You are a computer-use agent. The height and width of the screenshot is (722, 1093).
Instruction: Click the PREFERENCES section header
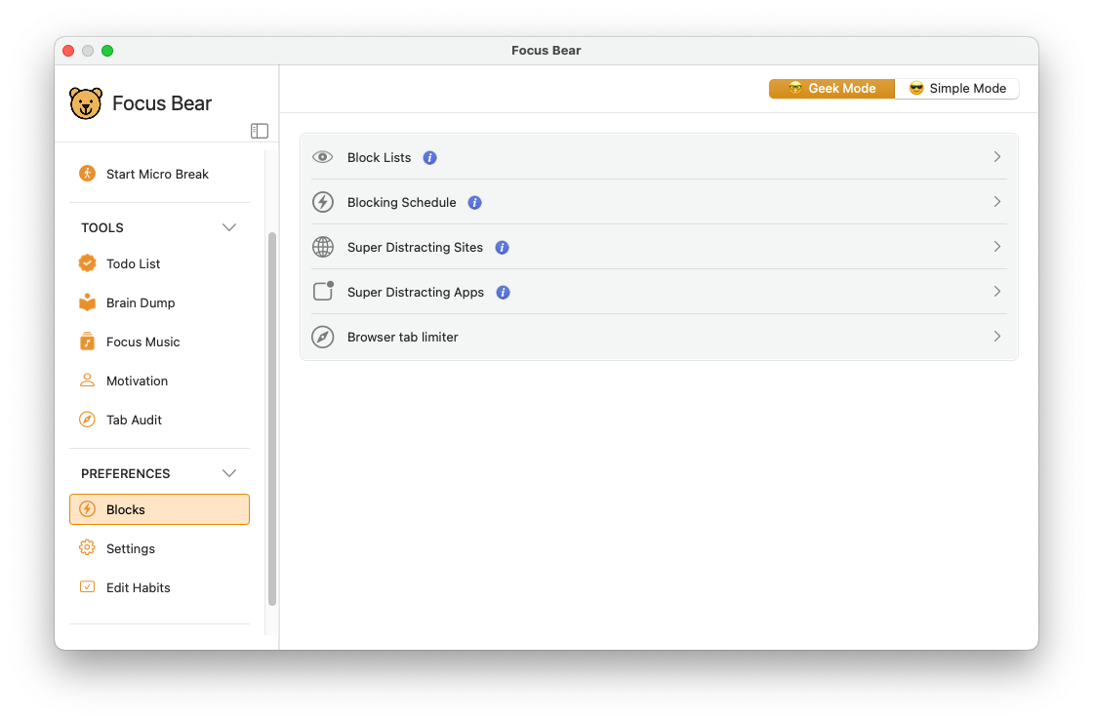click(126, 474)
